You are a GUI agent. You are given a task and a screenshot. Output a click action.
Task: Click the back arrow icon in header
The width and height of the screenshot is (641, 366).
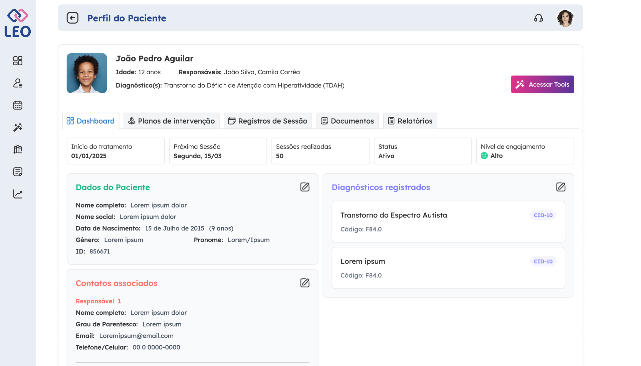click(x=72, y=18)
